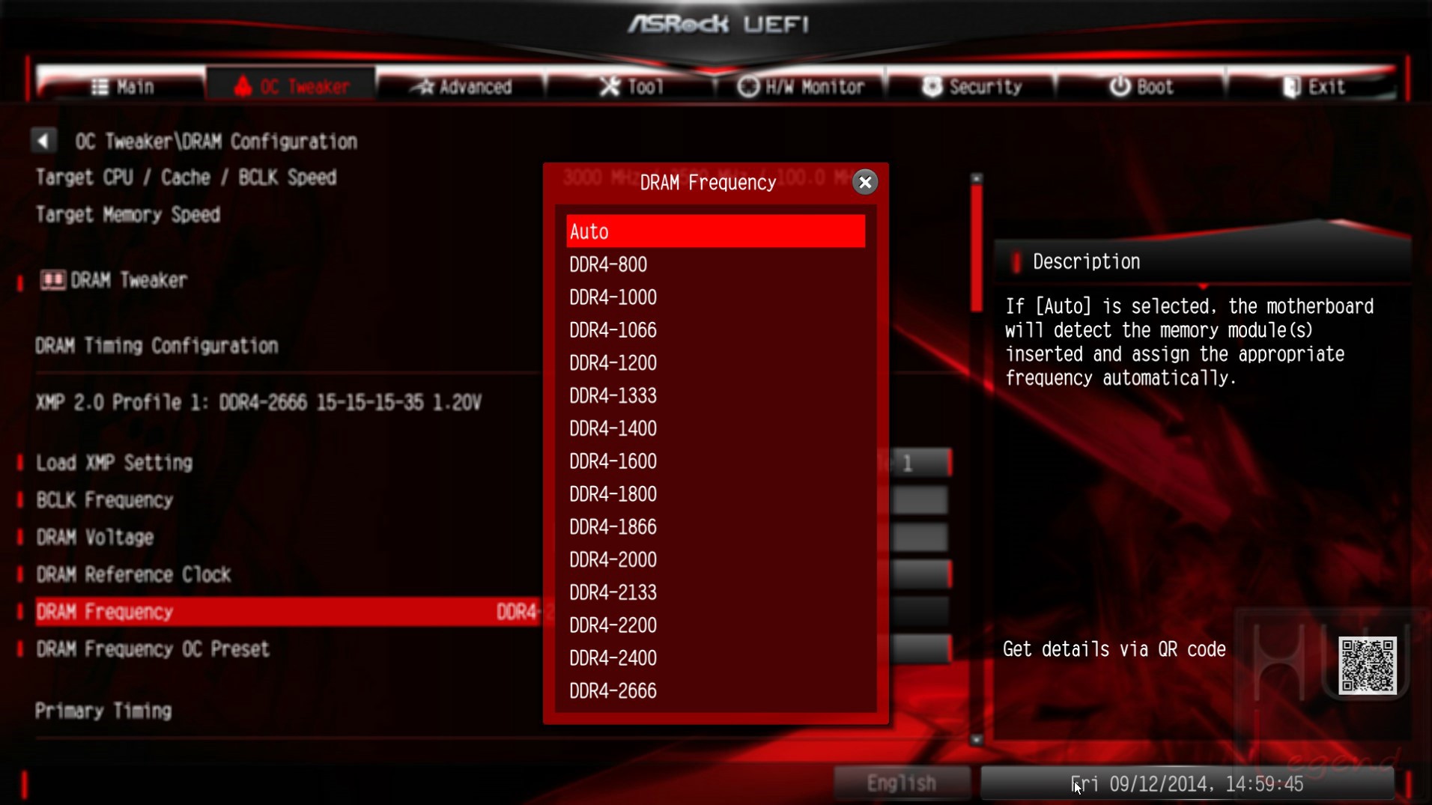The width and height of the screenshot is (1432, 805).
Task: Go to the Boot tab
Action: [1141, 87]
